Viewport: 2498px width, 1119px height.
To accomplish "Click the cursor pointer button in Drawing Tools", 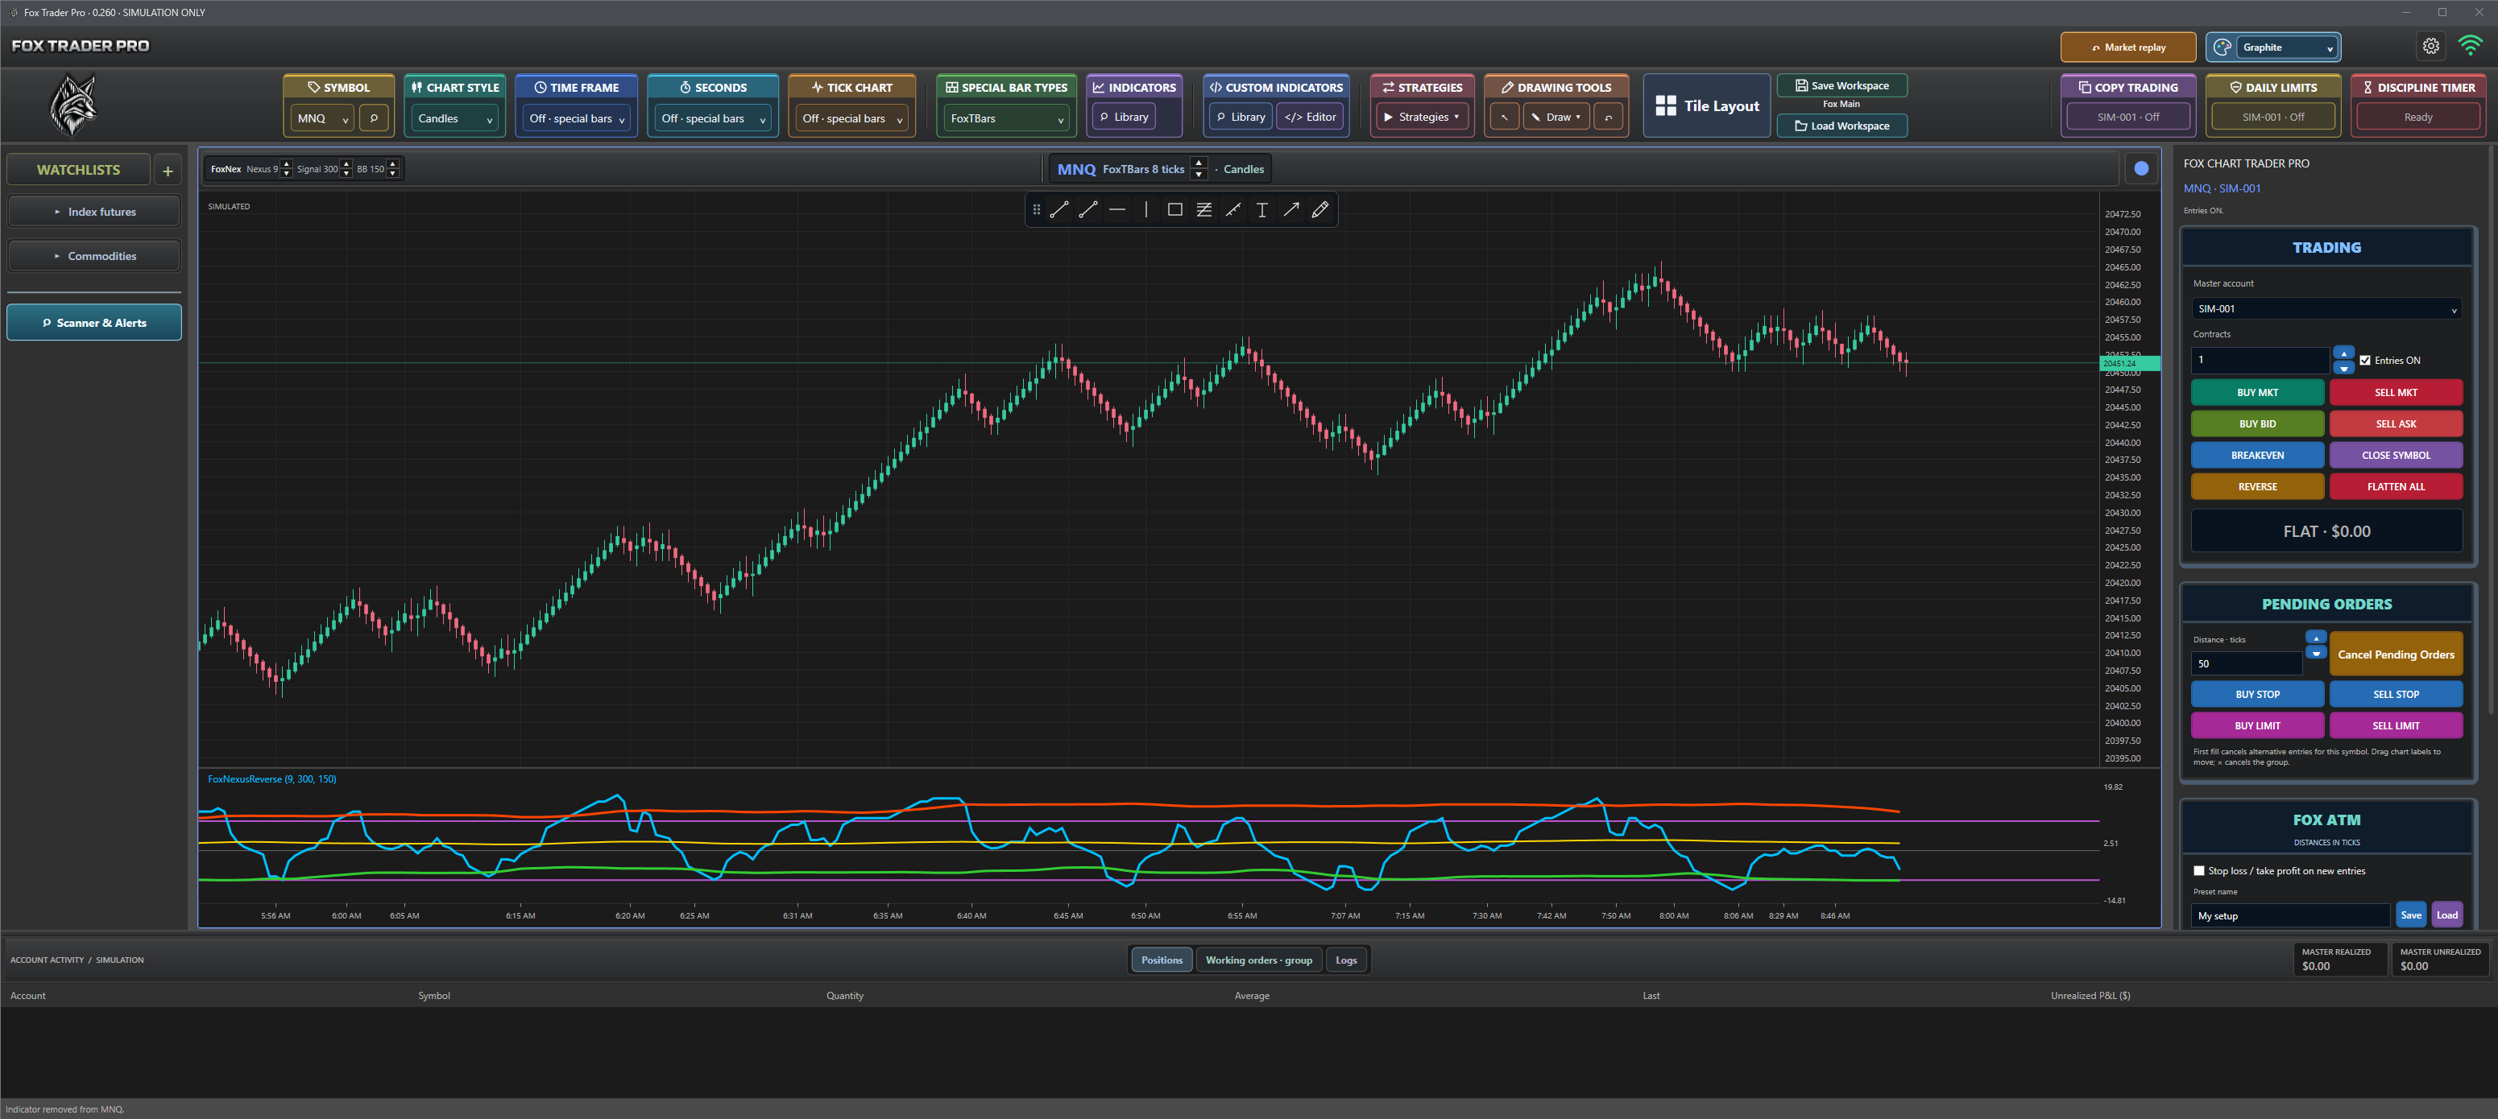I will (x=1504, y=118).
